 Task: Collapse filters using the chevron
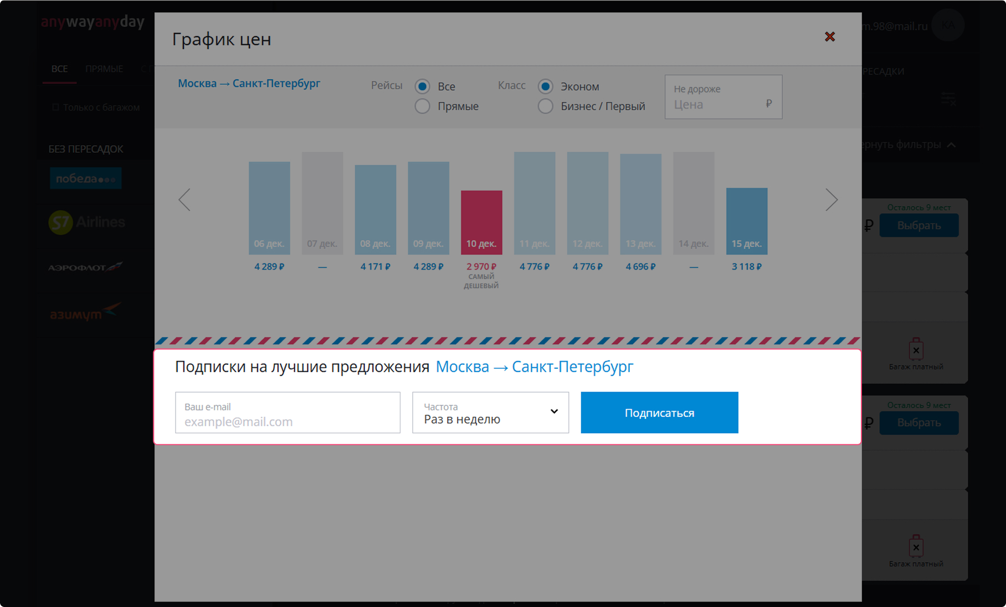click(x=951, y=145)
